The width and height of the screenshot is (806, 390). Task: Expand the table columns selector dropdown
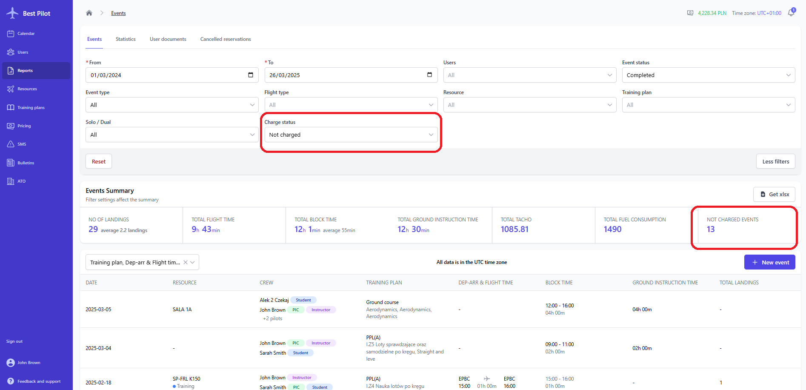point(192,262)
